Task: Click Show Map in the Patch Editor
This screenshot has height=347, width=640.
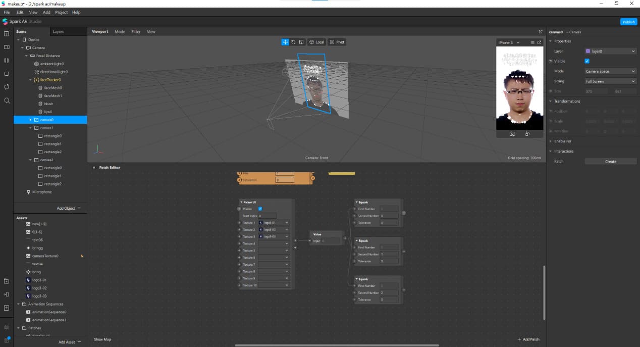Action: (x=102, y=339)
